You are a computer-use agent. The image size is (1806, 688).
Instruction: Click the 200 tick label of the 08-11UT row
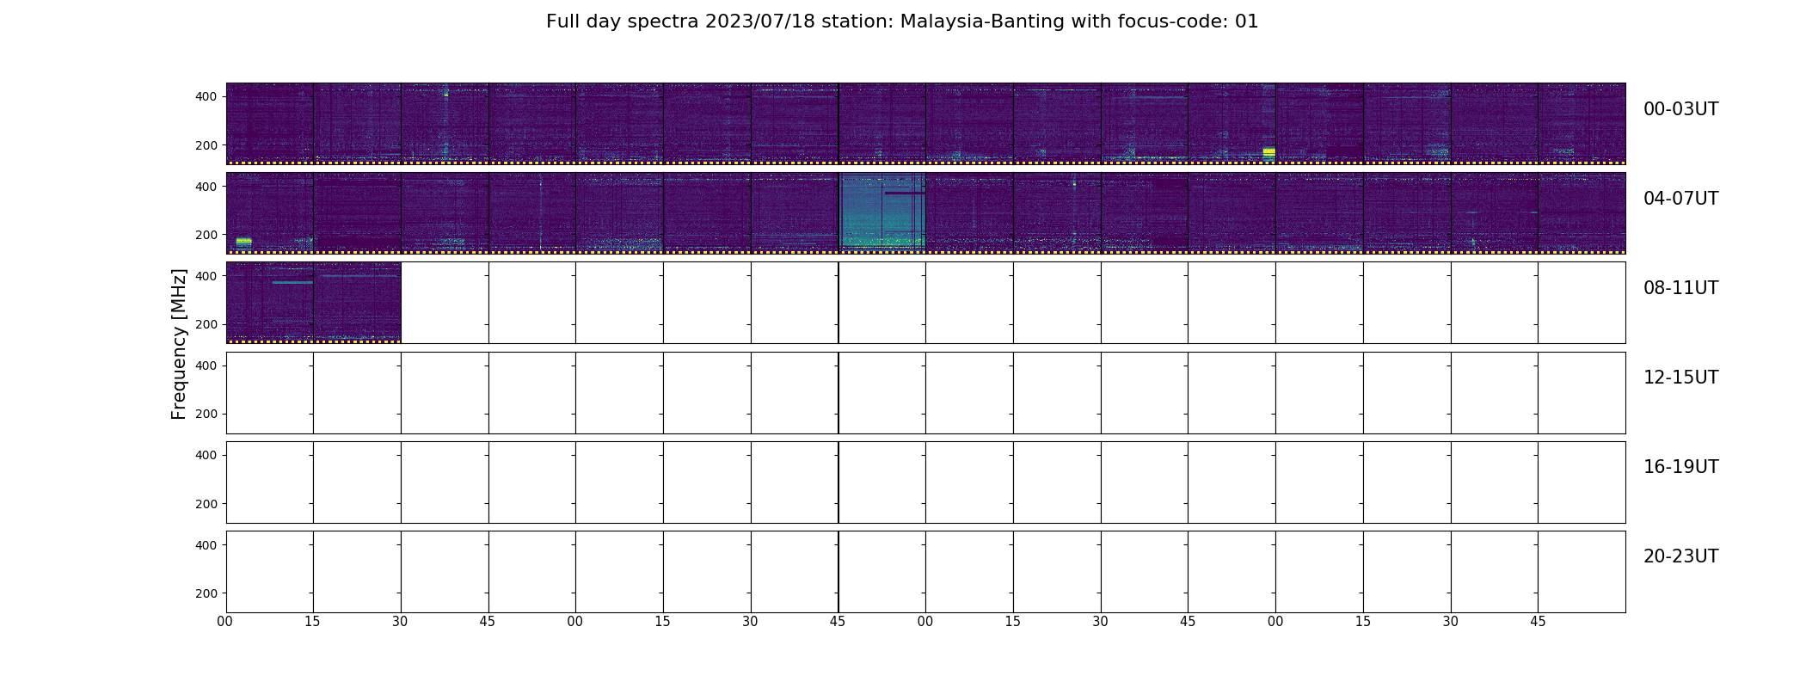click(x=206, y=324)
